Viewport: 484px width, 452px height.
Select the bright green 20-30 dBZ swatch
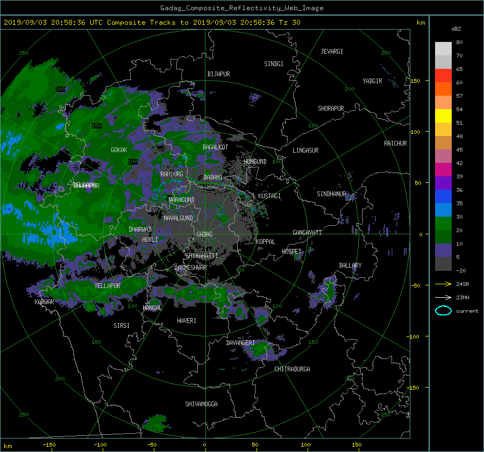point(443,223)
